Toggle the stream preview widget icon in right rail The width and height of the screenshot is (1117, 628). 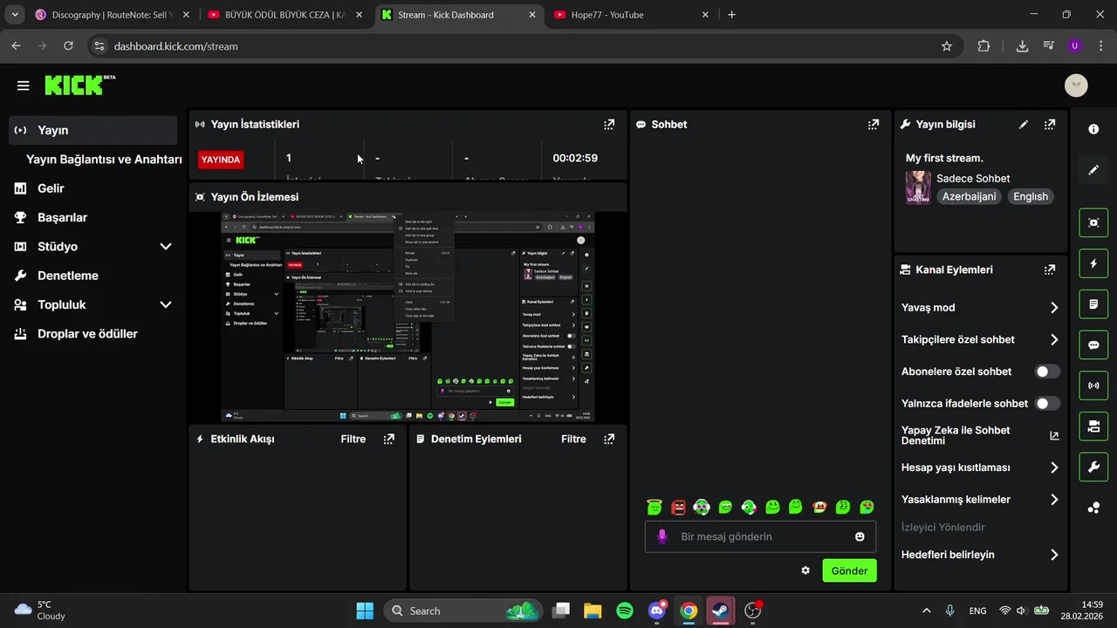(x=1093, y=222)
